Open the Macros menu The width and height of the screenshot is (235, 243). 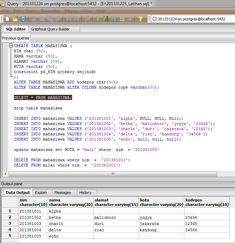pyautogui.click(x=71, y=11)
